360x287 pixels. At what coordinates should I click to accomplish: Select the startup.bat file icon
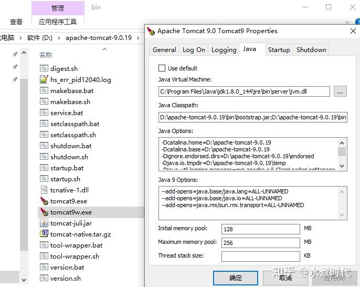(x=44, y=168)
